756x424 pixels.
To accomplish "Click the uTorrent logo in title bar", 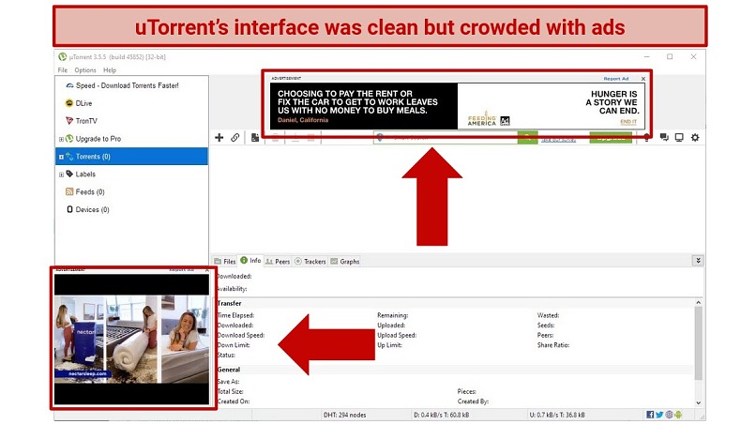I will click(x=62, y=56).
